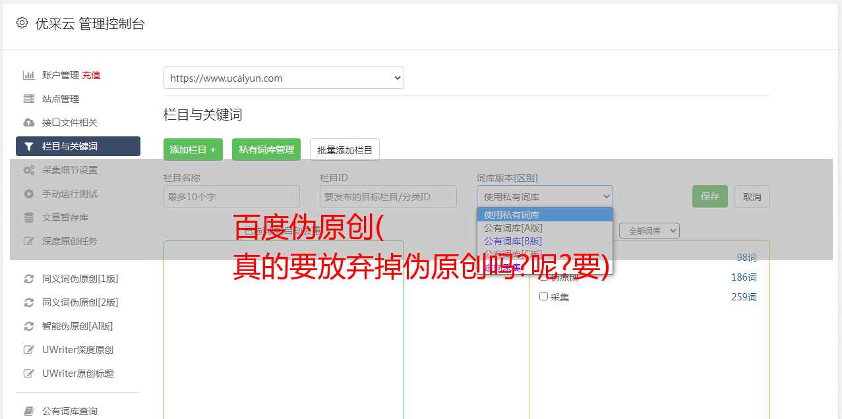Click the bar chart icon for 账户管理
842x419 pixels.
tap(28, 75)
